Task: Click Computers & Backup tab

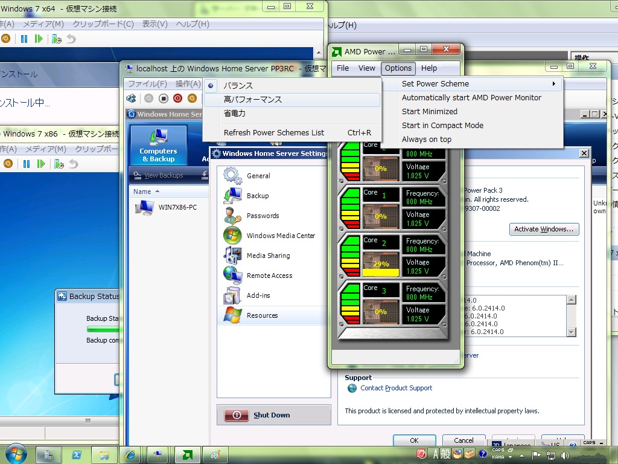Action: point(159,145)
